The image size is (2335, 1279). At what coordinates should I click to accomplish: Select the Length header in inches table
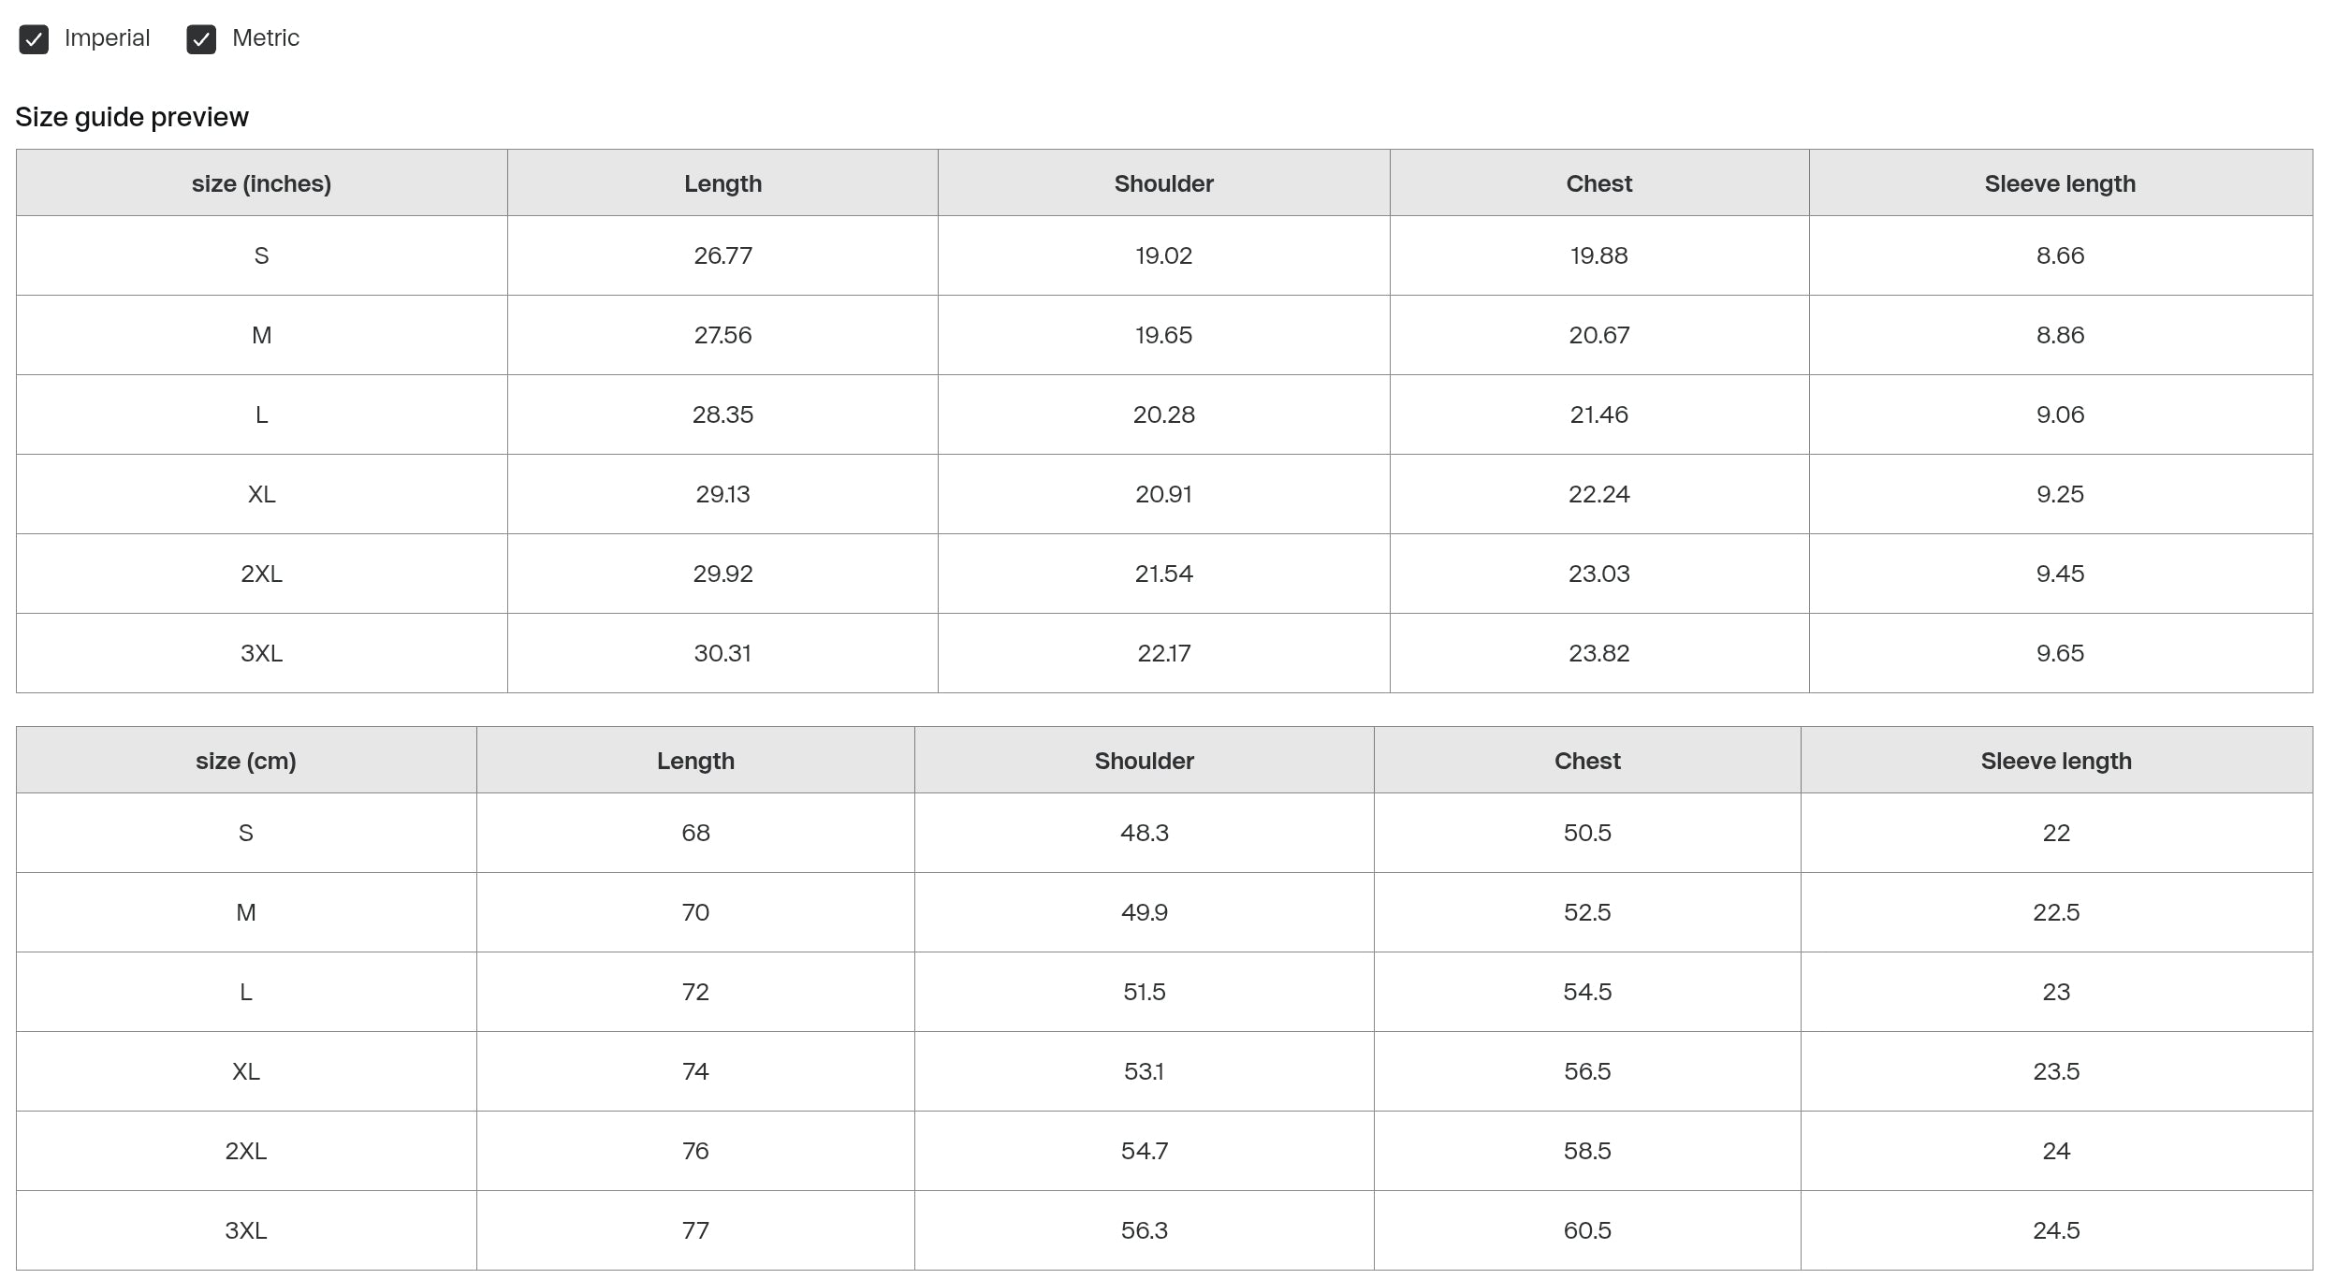pos(722,183)
